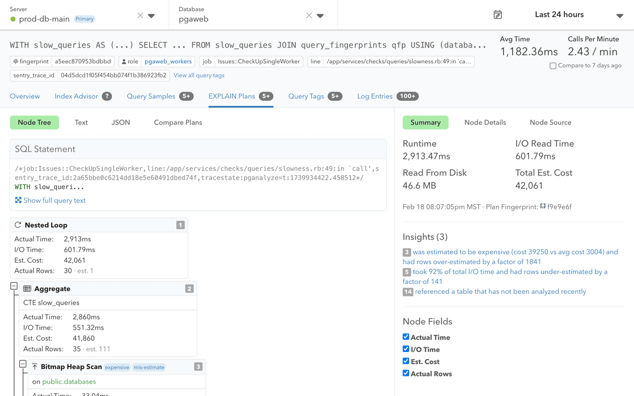Enable Compare to 7 days ago
This screenshot has width=634, height=396.
pos(553,66)
